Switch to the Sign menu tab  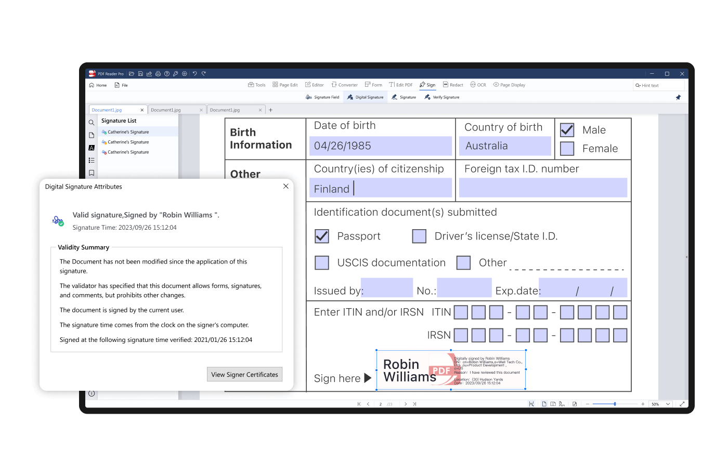coord(427,85)
